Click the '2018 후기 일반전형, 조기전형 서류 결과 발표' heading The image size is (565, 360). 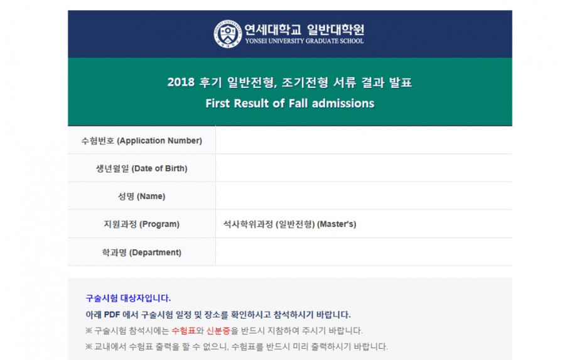pyautogui.click(x=289, y=82)
